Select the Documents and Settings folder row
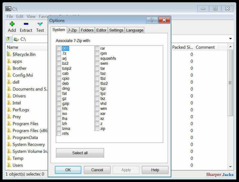This screenshot has width=239, height=182. [27, 89]
